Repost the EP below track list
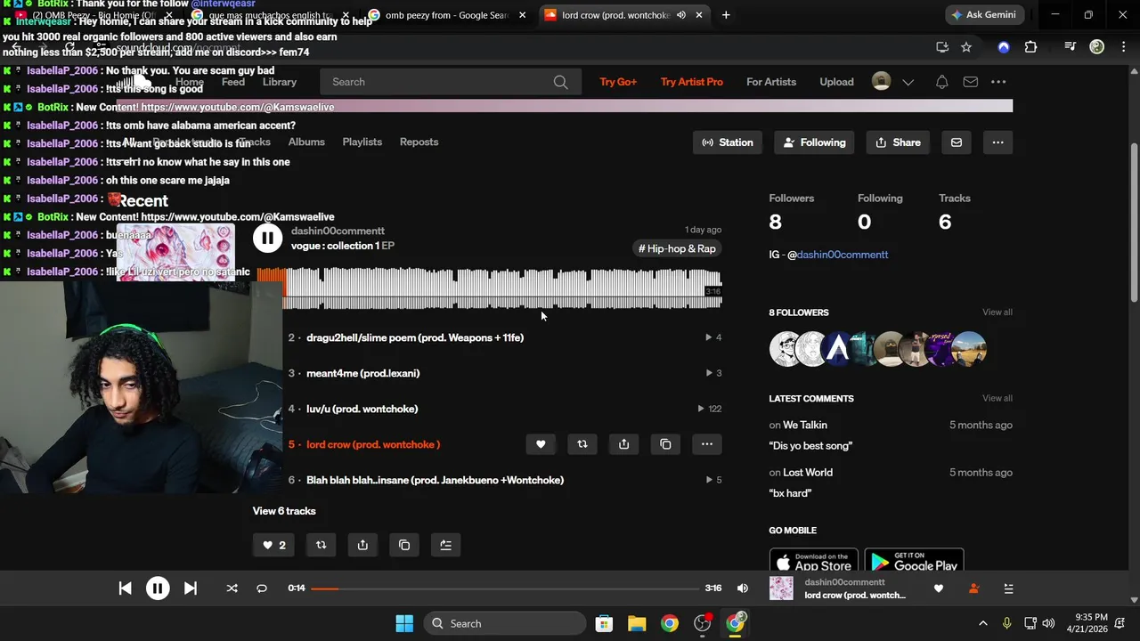The image size is (1140, 641). coord(321,545)
